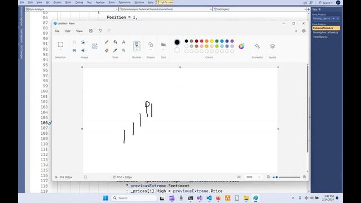
Task: Activate the Text tool
Action: point(124,42)
